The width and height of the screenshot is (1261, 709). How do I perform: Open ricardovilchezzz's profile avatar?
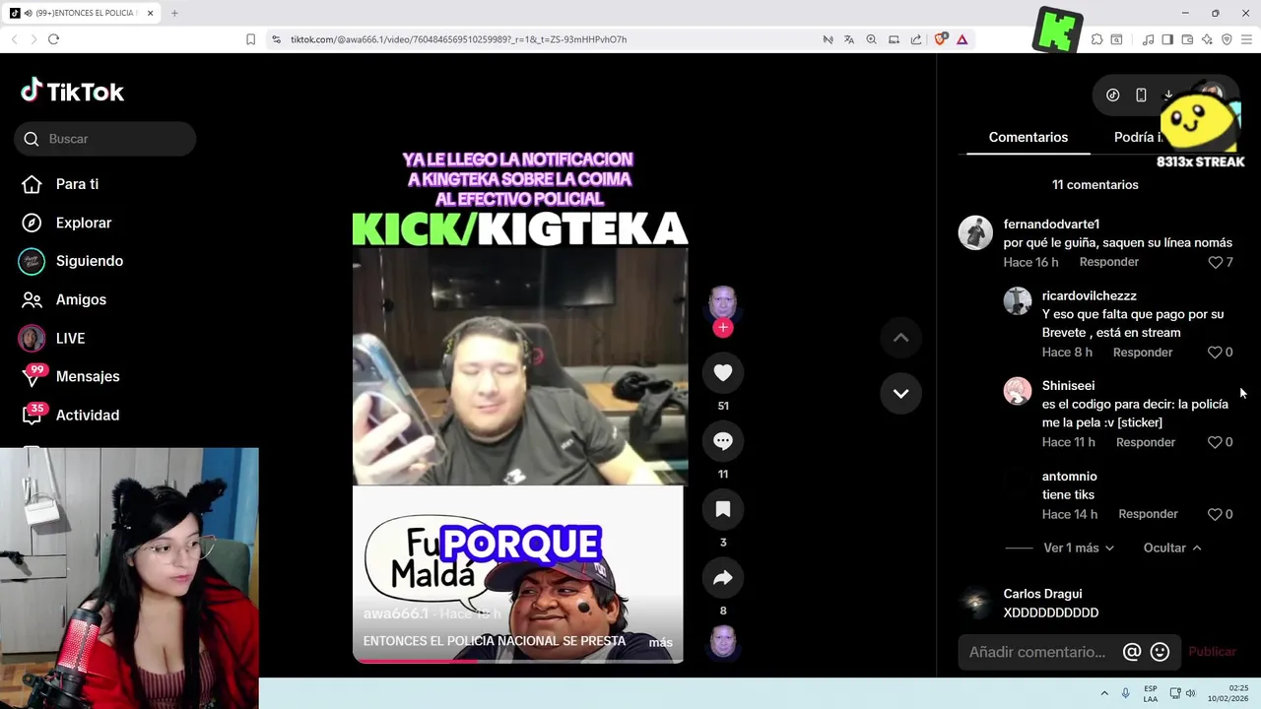point(1018,300)
